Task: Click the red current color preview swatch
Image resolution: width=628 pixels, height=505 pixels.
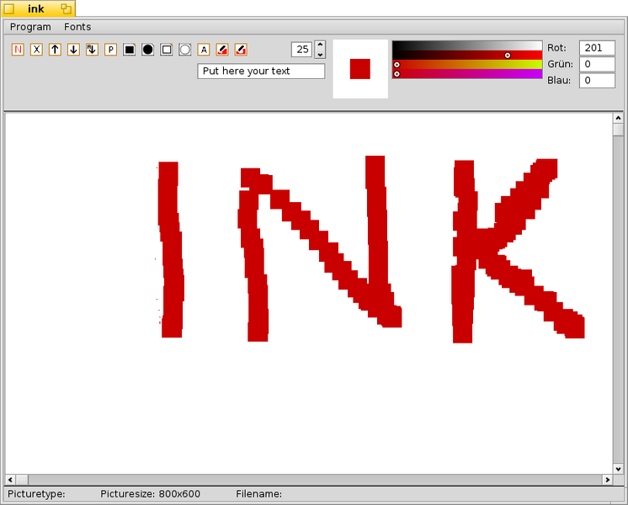Action: (x=360, y=69)
